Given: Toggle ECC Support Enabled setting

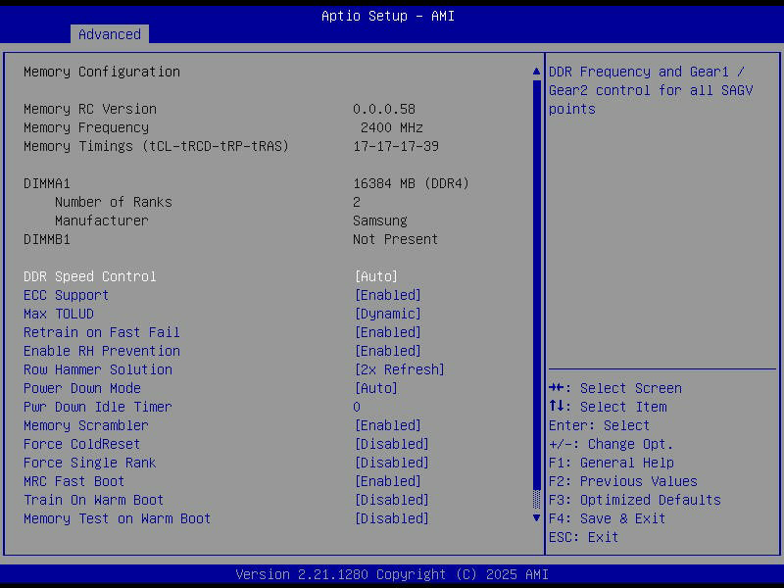Looking at the screenshot, I should point(387,295).
